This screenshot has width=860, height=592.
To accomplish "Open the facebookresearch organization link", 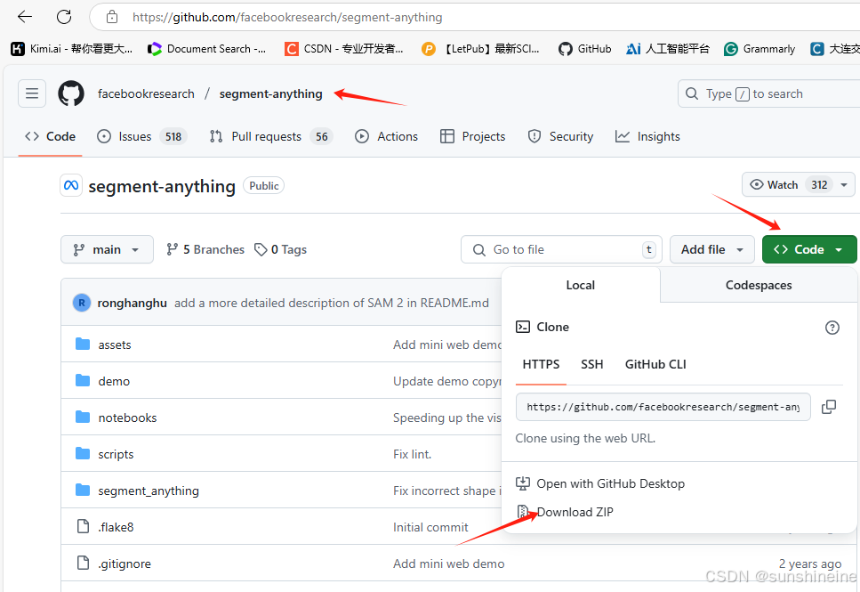I will [146, 93].
